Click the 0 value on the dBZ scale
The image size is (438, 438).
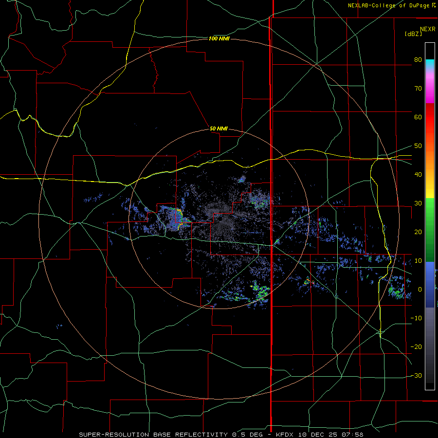click(420, 290)
